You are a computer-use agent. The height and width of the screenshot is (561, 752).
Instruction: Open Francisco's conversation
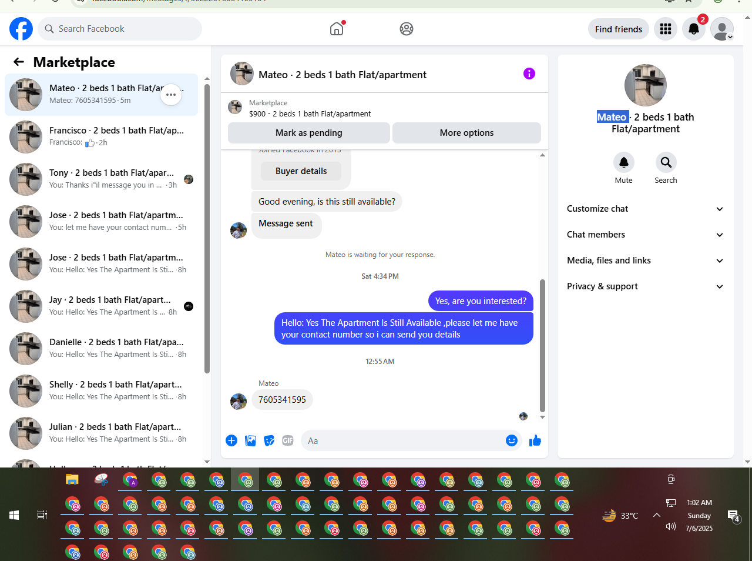tap(101, 137)
